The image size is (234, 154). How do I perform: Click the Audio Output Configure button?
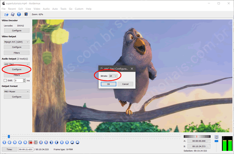coord(17,69)
